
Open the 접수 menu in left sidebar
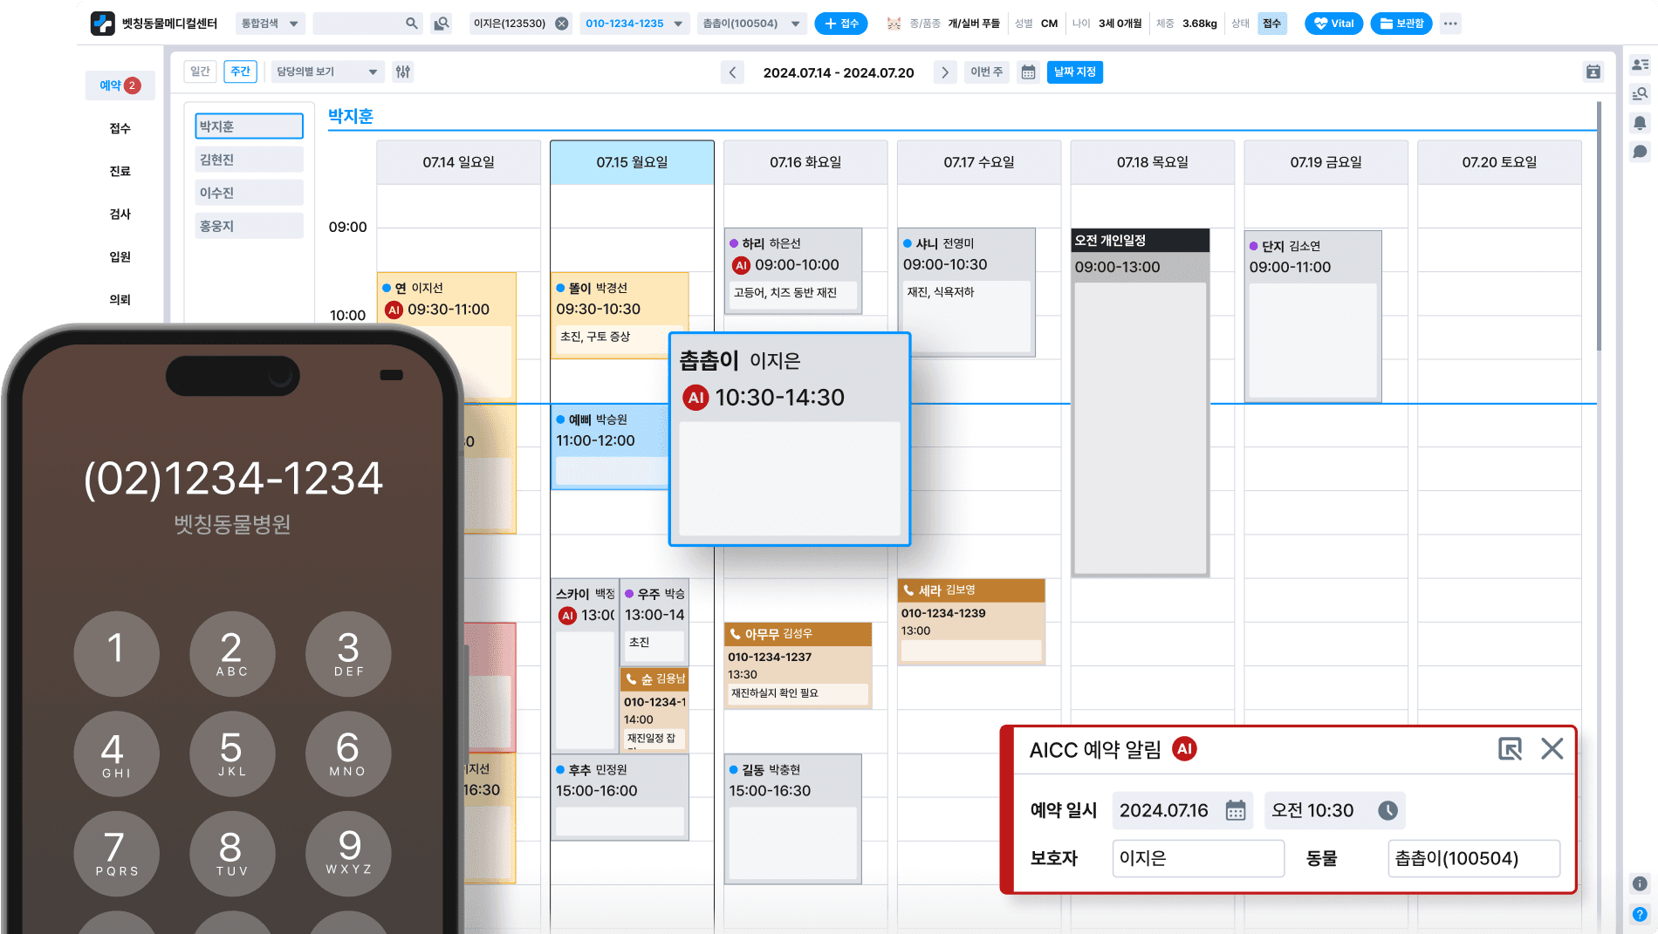tap(120, 128)
